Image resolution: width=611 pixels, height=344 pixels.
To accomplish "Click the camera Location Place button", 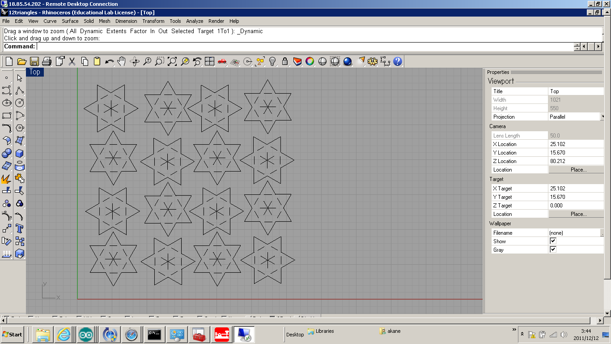I will pyautogui.click(x=578, y=170).
